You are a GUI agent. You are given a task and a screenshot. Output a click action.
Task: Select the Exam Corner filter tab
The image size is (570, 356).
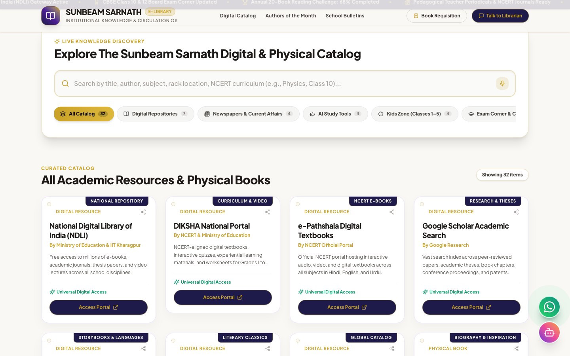point(489,114)
